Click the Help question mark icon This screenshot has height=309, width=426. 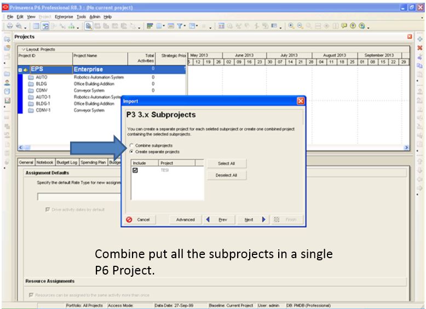coord(354,26)
